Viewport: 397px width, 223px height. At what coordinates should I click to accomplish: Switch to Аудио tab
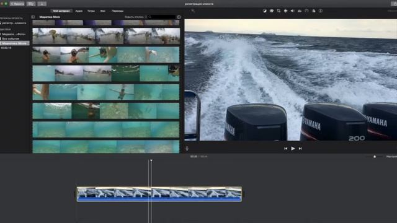click(79, 11)
